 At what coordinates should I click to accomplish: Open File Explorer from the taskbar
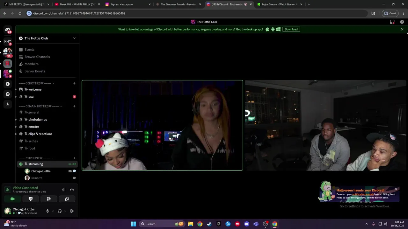point(190,224)
